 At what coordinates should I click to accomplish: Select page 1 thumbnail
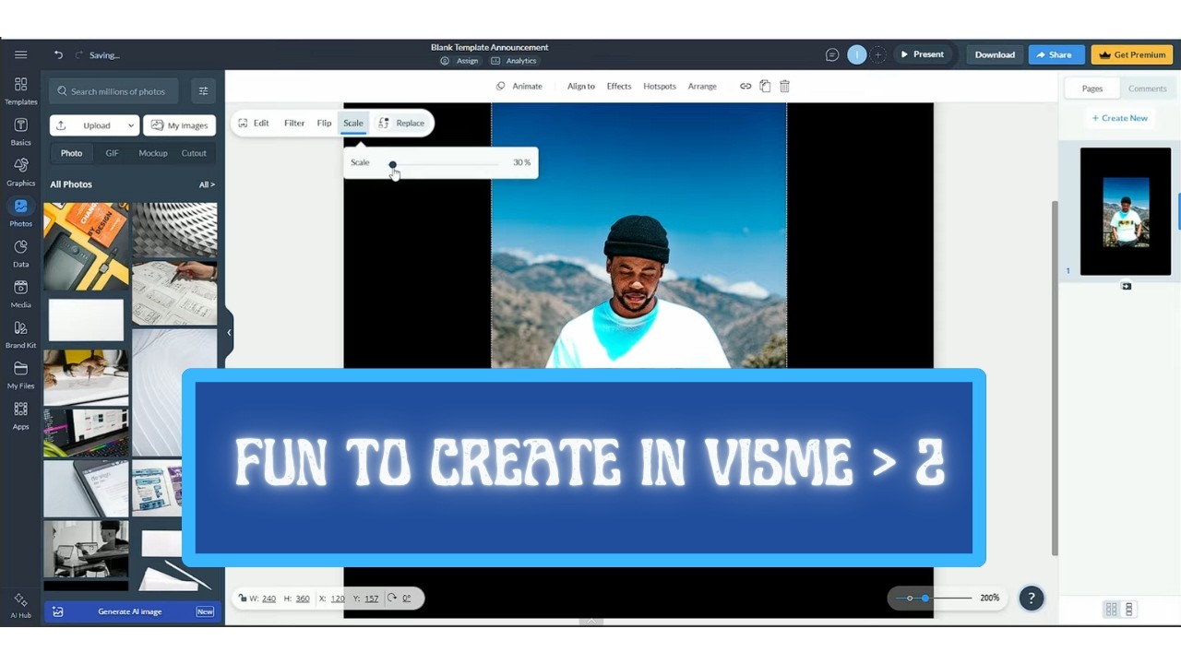(1126, 211)
